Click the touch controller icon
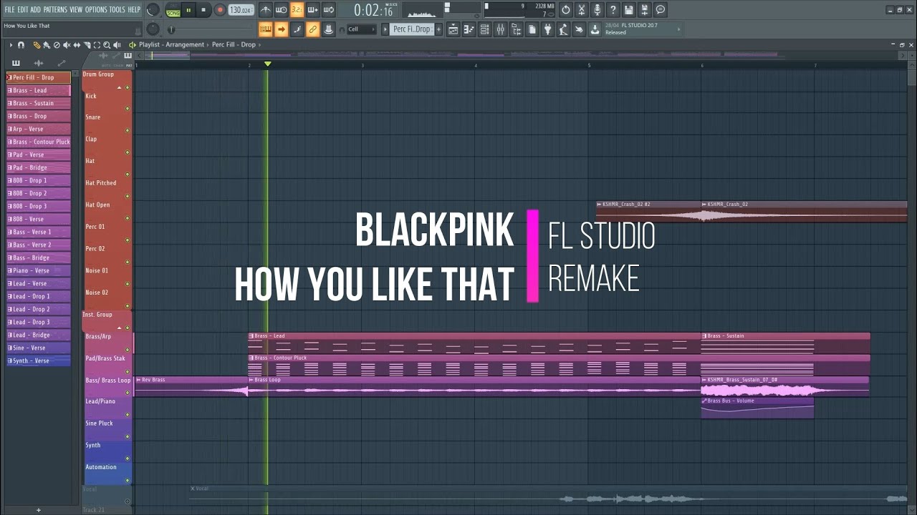This screenshot has width=917, height=515. (579, 29)
